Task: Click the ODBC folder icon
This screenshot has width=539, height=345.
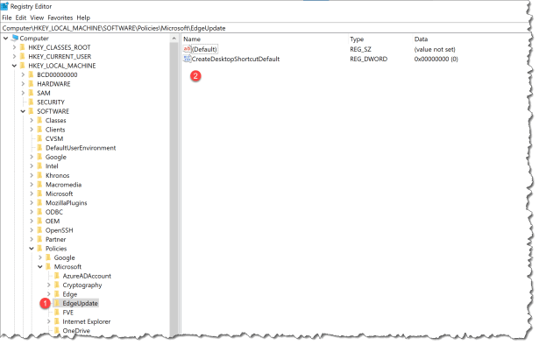Action: 39,212
